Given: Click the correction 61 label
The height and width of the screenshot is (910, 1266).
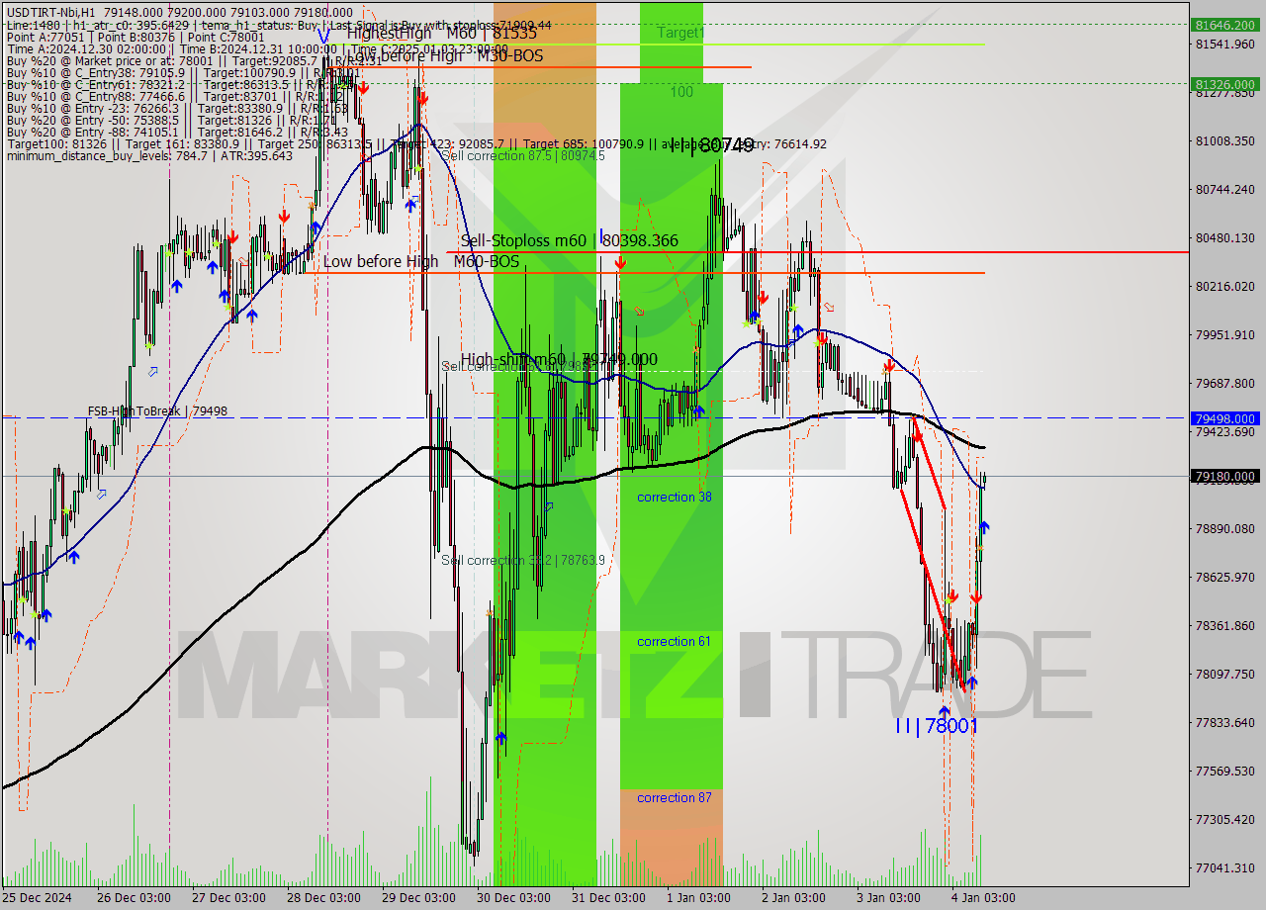Looking at the screenshot, I should click(674, 641).
